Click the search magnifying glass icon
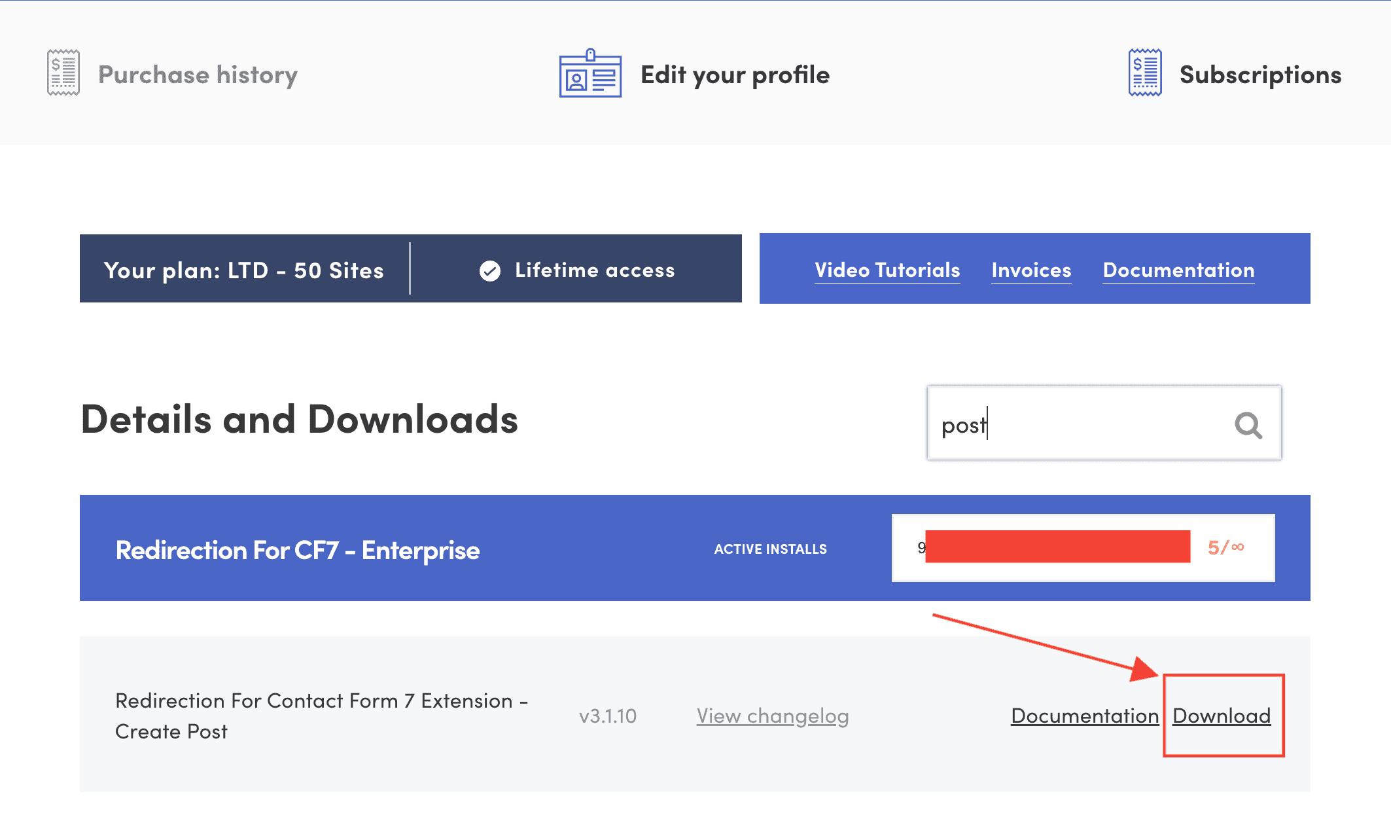1391x817 pixels. pyautogui.click(x=1248, y=426)
